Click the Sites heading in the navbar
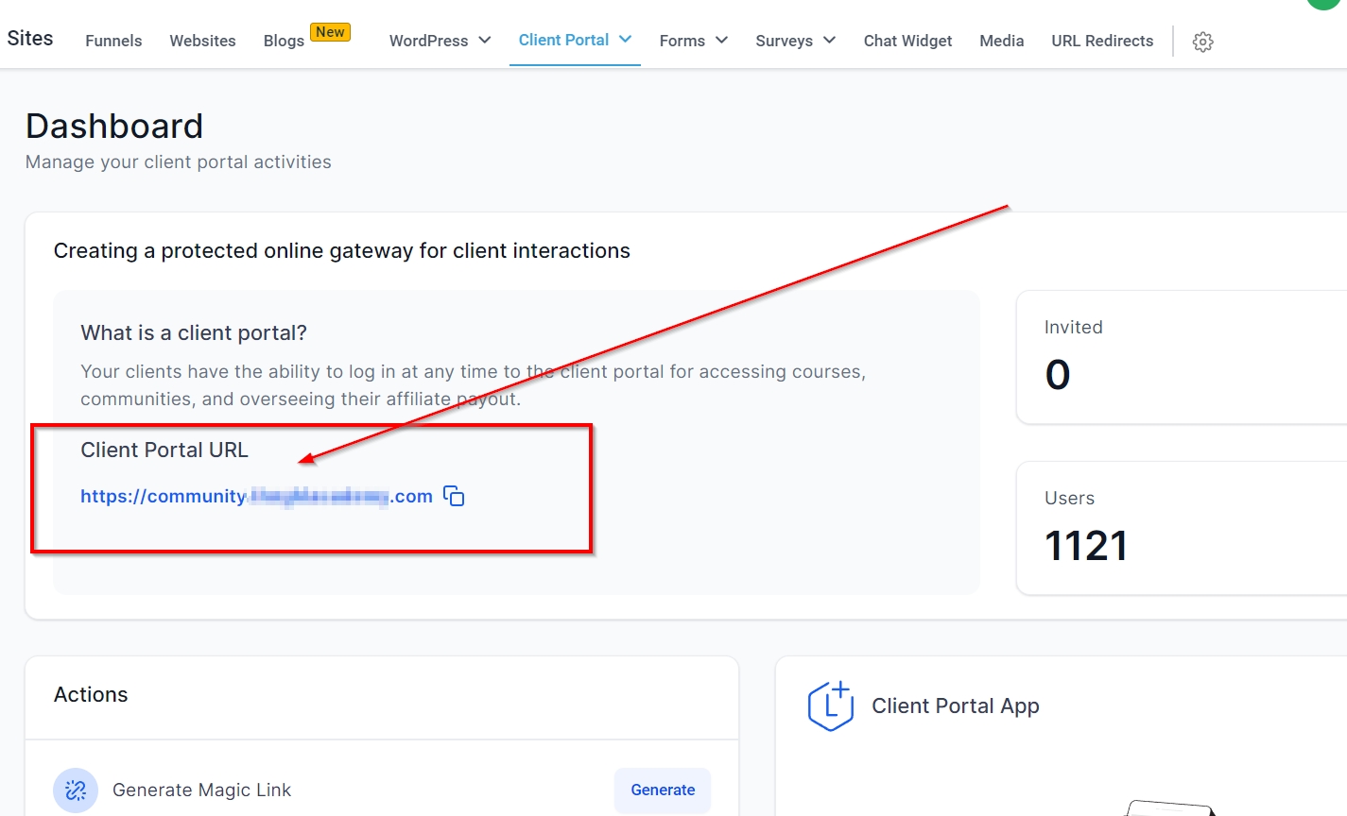 click(30, 39)
